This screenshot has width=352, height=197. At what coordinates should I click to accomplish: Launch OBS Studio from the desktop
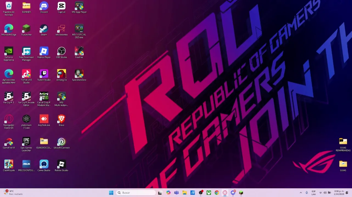click(x=61, y=53)
